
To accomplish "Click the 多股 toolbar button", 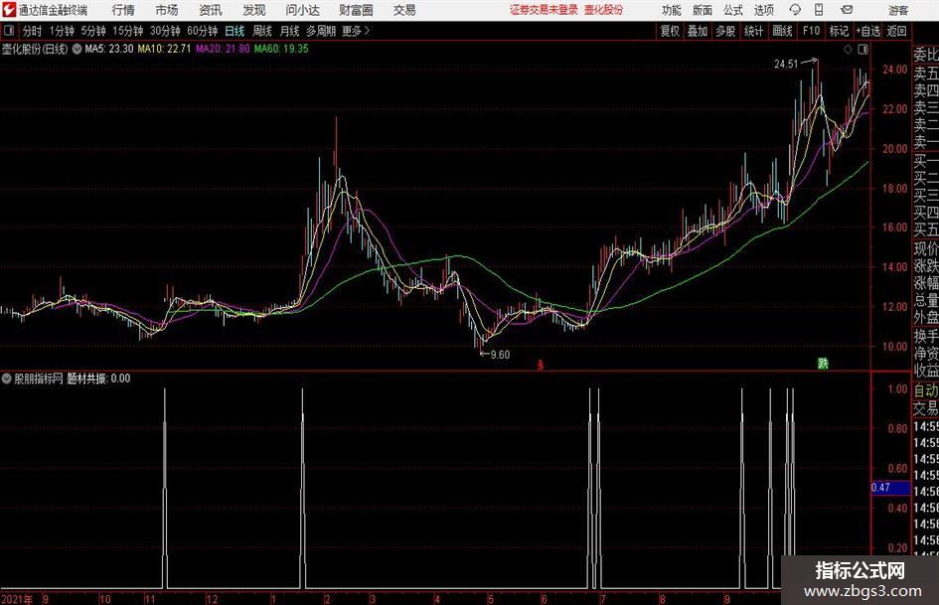I will coord(725,31).
